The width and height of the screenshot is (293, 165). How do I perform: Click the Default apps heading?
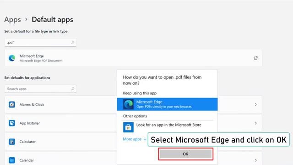coord(53,19)
